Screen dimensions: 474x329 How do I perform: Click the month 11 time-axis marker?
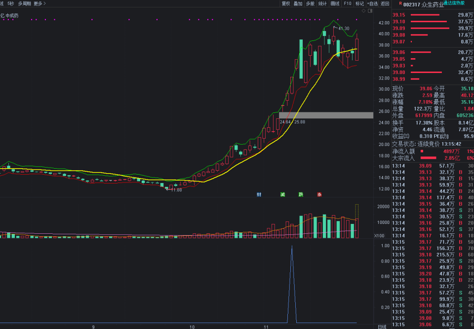(266, 327)
